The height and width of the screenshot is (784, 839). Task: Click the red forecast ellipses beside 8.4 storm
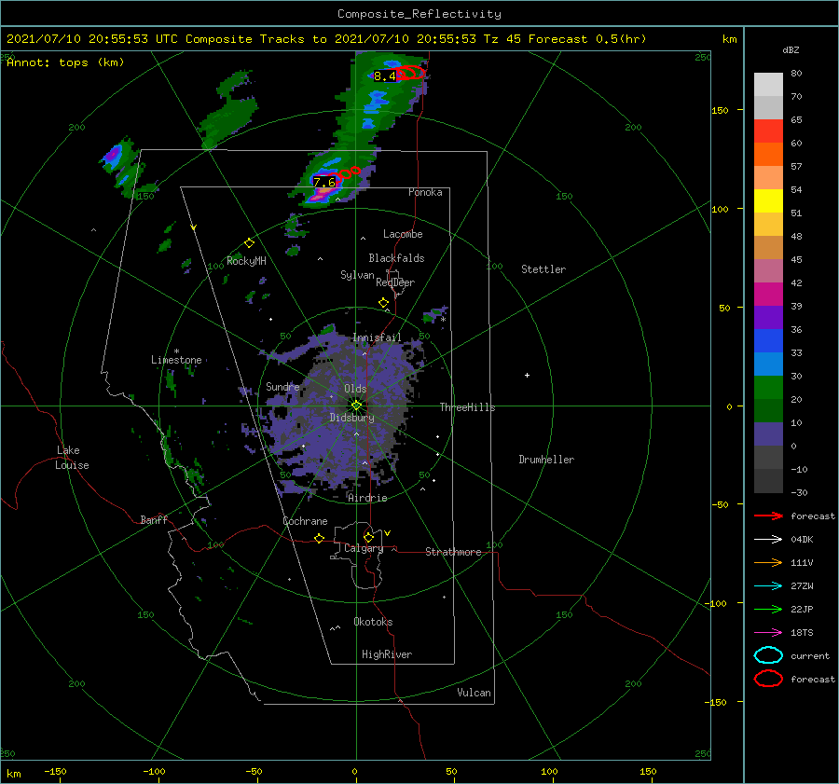tap(411, 72)
